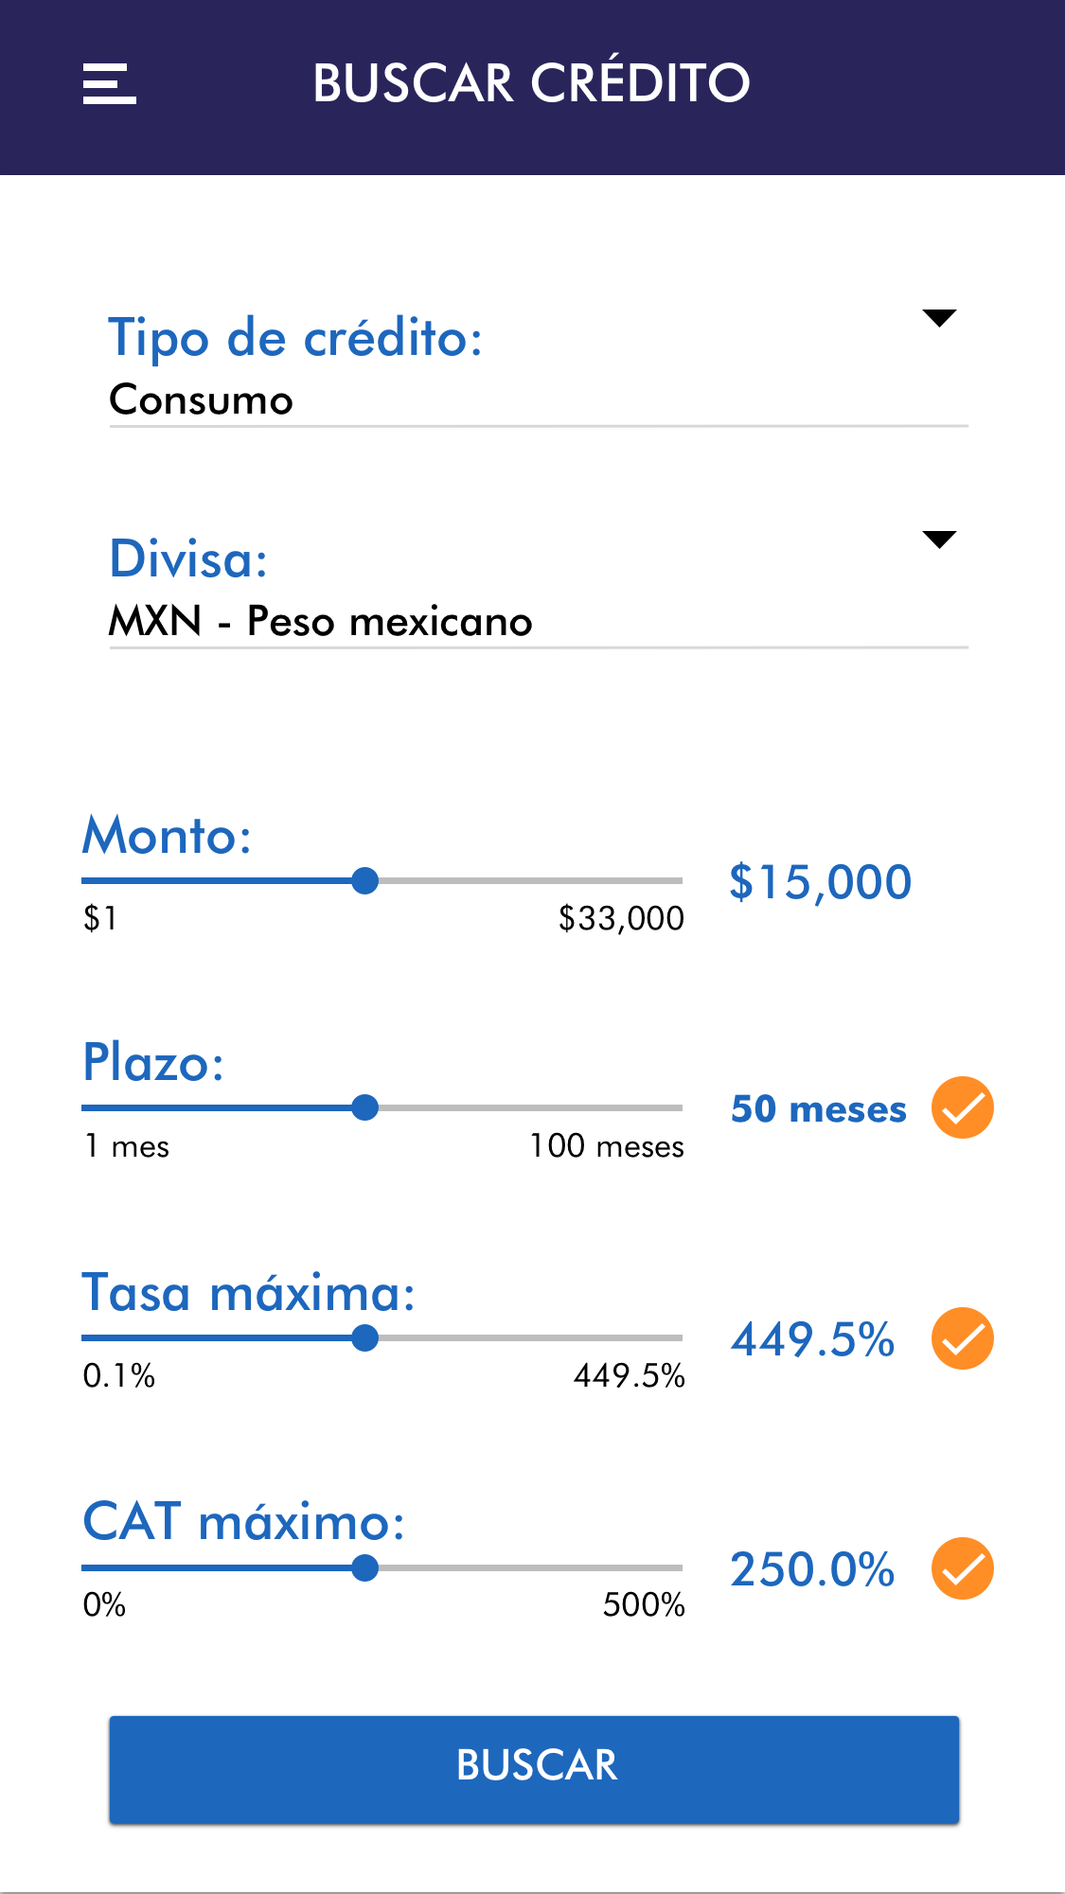Expand the Tipo de crédito dropdown arrow
1065x1894 pixels.
click(939, 318)
